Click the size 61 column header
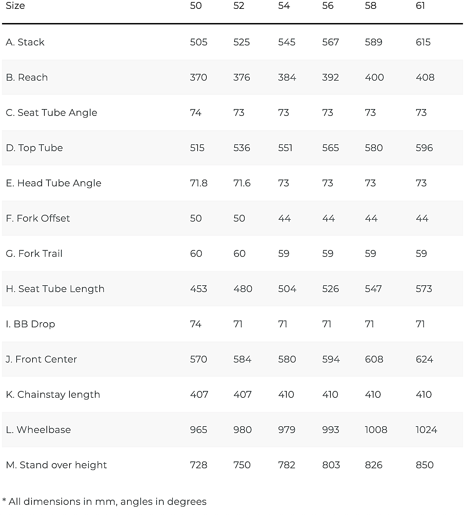Screen dimensions: 465x515 coord(420,5)
